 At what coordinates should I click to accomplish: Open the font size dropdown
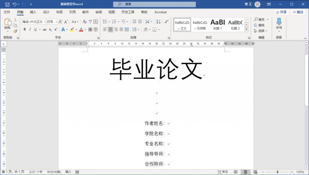(56, 22)
